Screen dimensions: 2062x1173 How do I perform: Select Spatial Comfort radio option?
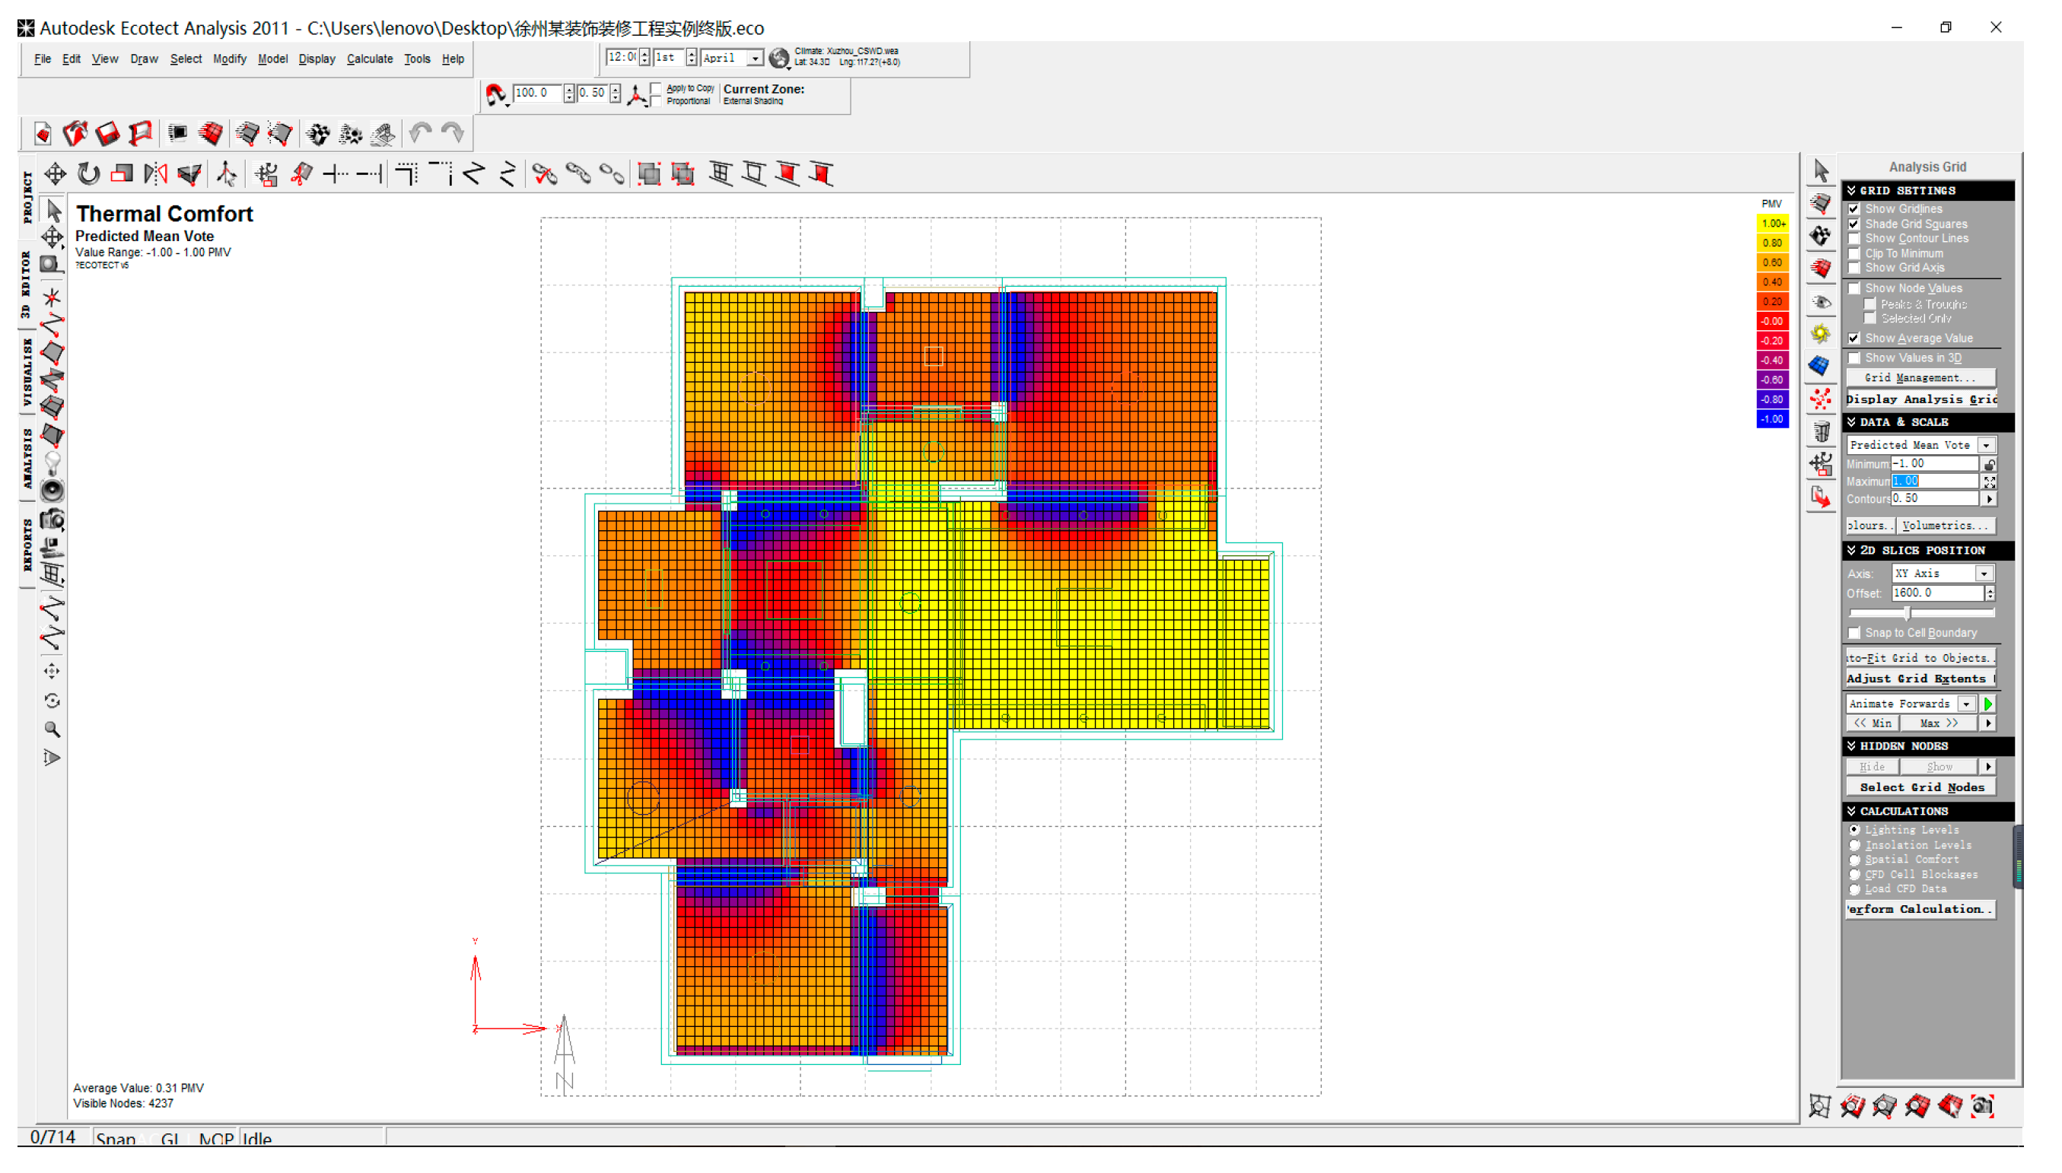1854,860
